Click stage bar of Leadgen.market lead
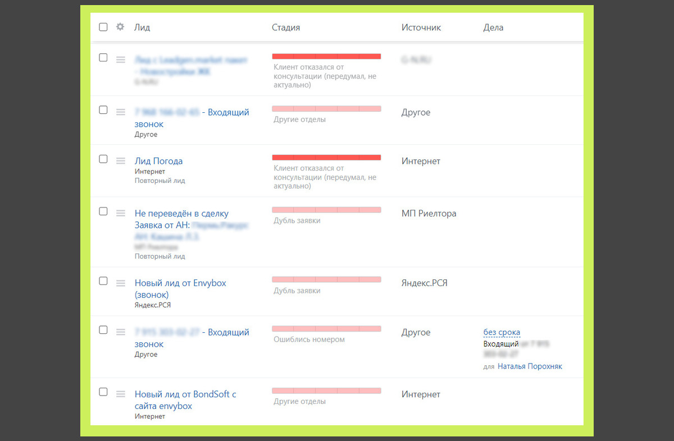Viewport: 674px width, 441px height. click(326, 56)
